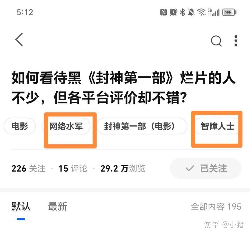Tap the 5G cellular signal icon

(213, 12)
